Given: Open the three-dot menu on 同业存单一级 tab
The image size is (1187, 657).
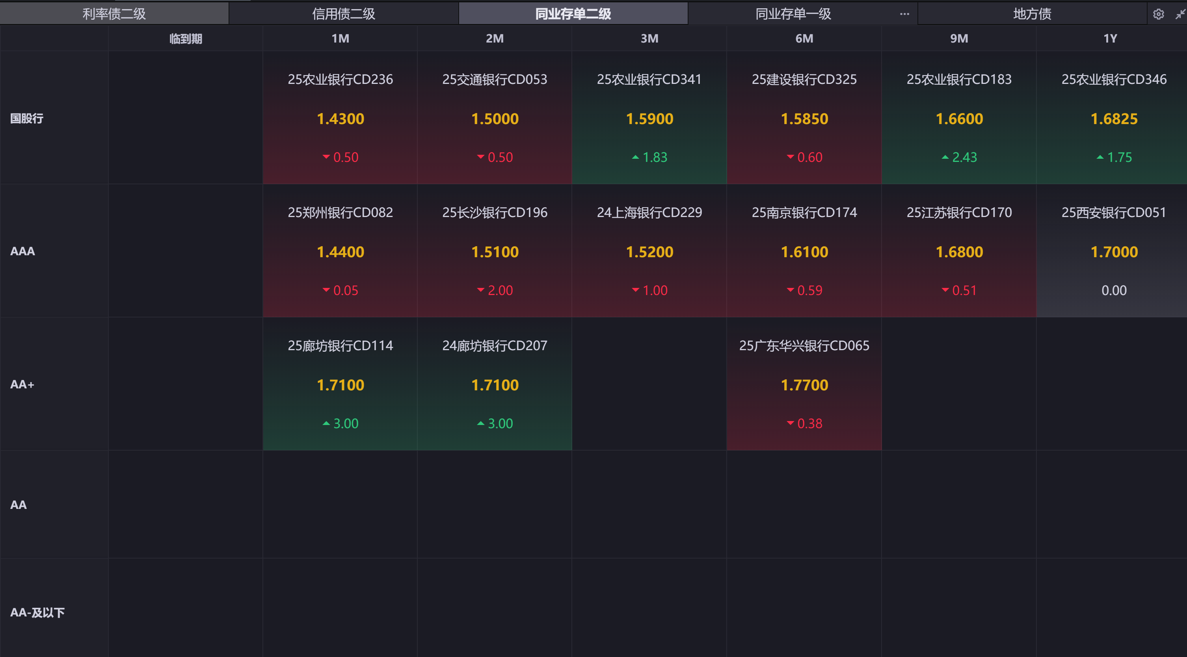Looking at the screenshot, I should click(x=904, y=14).
